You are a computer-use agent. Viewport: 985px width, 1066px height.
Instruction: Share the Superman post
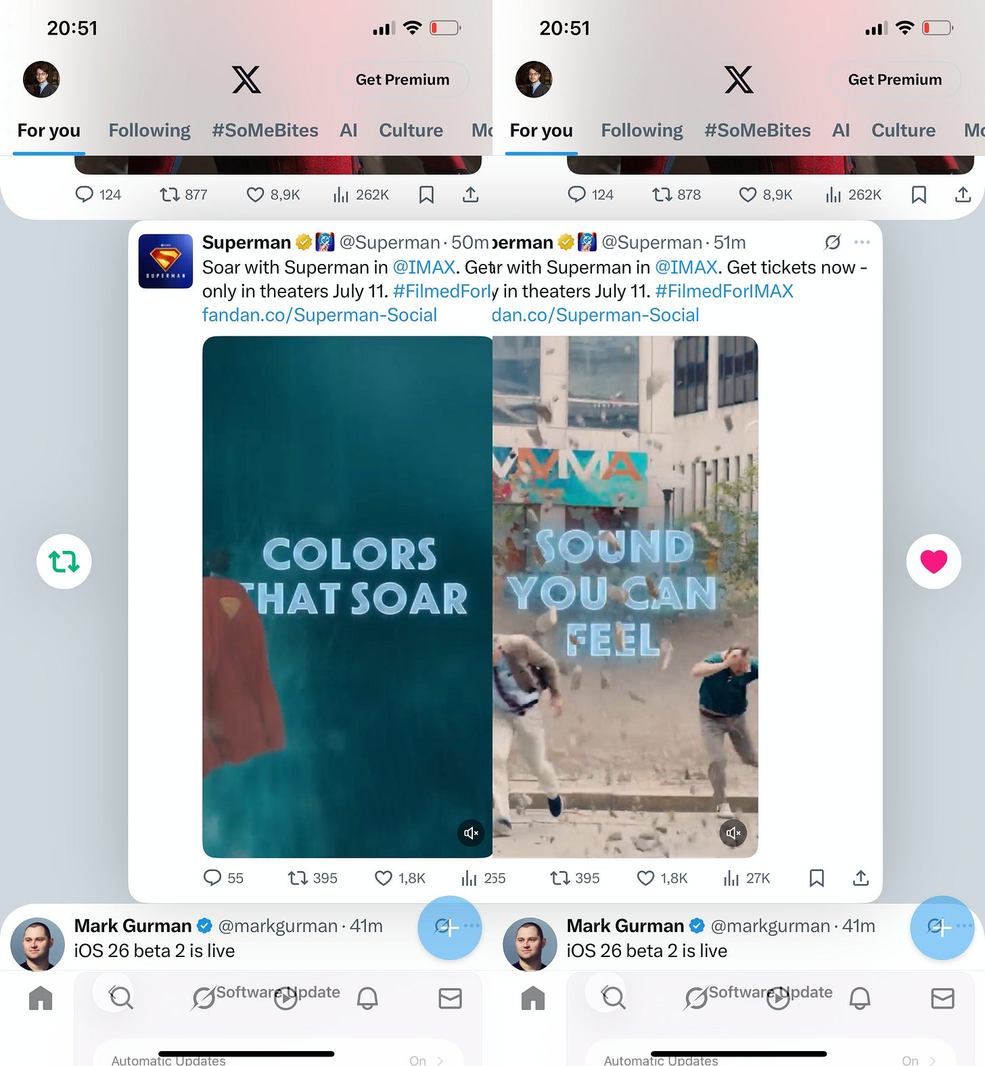pyautogui.click(x=861, y=878)
